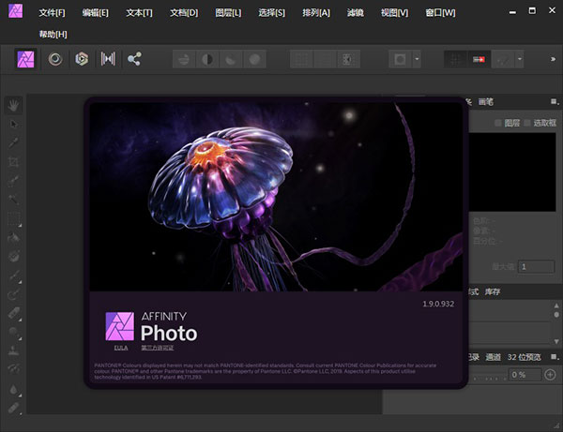Open the 图层[L] menu

[228, 13]
